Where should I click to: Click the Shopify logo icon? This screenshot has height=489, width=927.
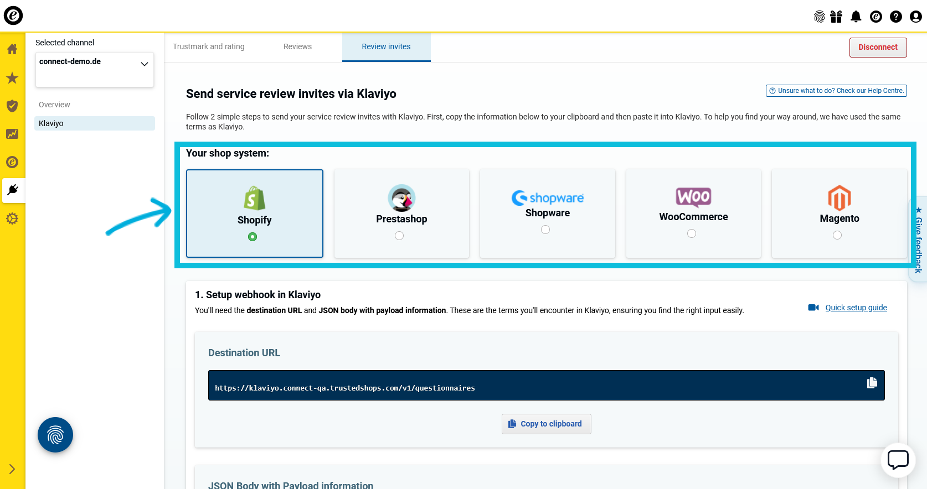255,198
